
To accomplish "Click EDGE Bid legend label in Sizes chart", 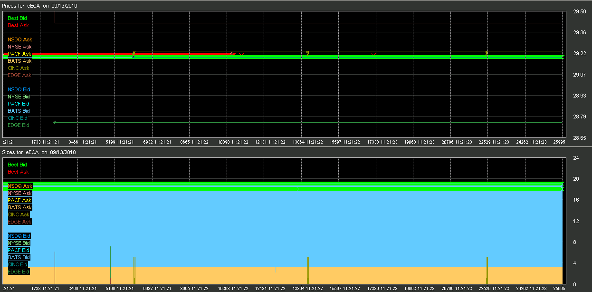I will [19, 272].
